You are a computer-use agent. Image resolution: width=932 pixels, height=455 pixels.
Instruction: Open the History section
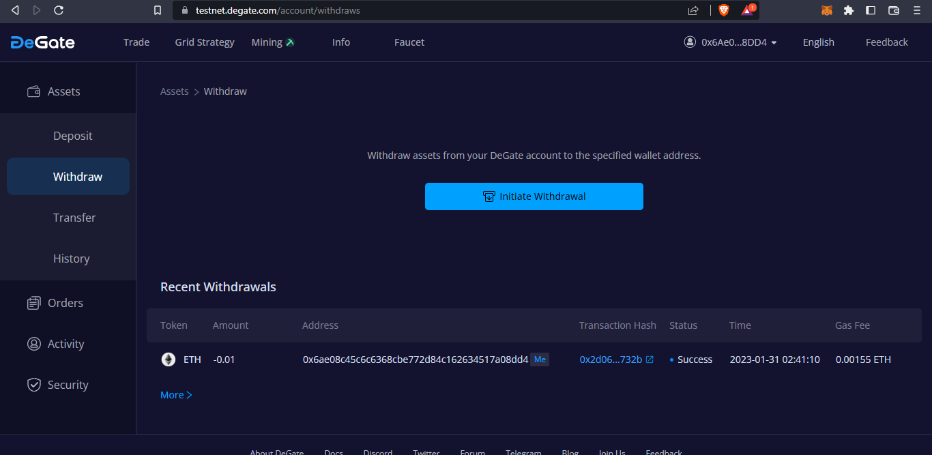[68, 259]
